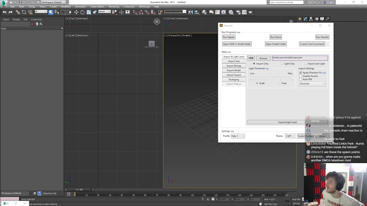Image resolution: width=367 pixels, height=206 pixels.
Task: Open the bottom Workspace Default selector
Action: point(16,193)
